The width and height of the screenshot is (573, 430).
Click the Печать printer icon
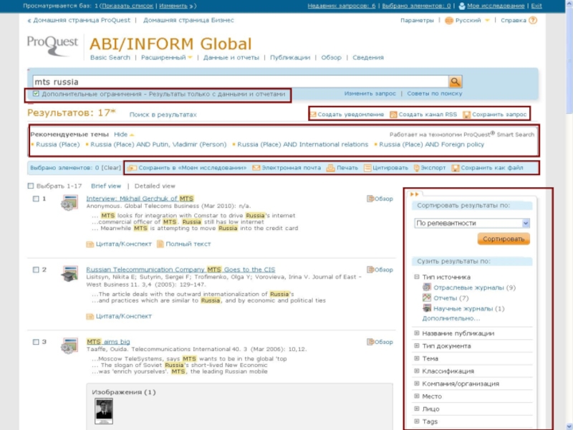pyautogui.click(x=330, y=168)
